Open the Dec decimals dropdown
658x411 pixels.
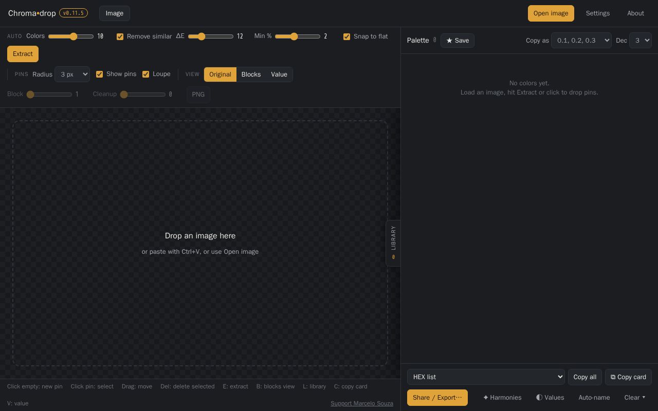(641, 40)
